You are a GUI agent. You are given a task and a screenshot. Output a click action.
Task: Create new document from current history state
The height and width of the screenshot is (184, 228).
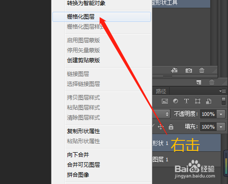pos(174,70)
